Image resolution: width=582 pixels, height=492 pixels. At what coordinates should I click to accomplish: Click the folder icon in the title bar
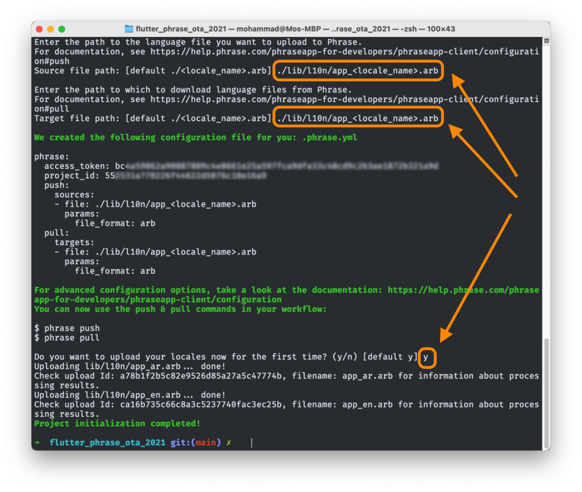pyautogui.click(x=129, y=29)
